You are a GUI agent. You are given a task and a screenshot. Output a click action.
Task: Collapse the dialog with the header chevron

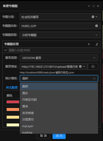(89, 6)
